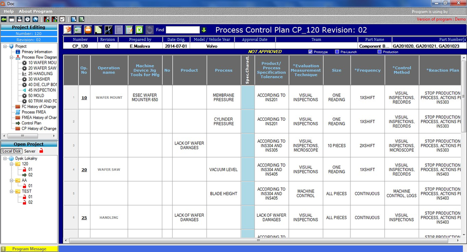Click the insert table row icon
This screenshot has width=467, height=252.
(78, 30)
